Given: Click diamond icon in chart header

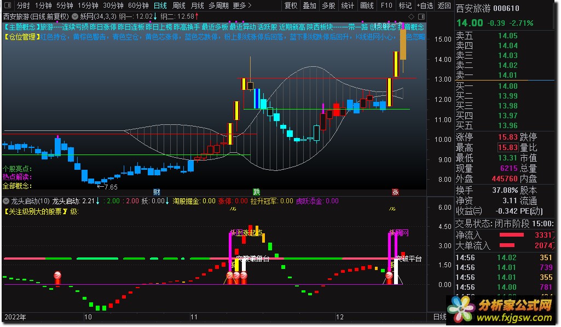Looking at the screenshot, I should (412, 17).
